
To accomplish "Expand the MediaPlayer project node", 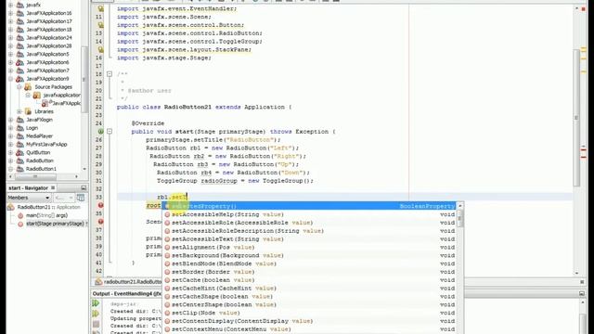I will tap(11, 136).
